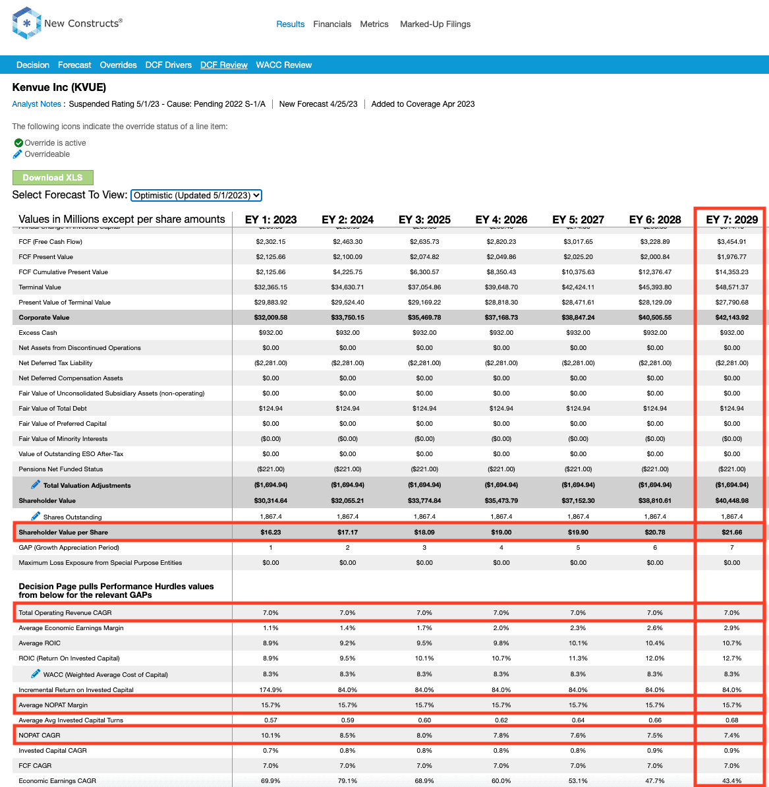Click the Download XLS button

(x=53, y=178)
